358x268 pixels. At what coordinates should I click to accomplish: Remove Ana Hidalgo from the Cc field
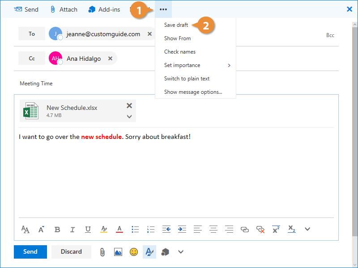tap(110, 59)
